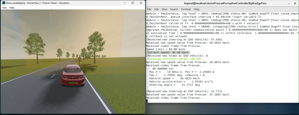This screenshot has width=299, height=115.
Task: Open the View menu in Prescan Viewer
Action: point(4,8)
